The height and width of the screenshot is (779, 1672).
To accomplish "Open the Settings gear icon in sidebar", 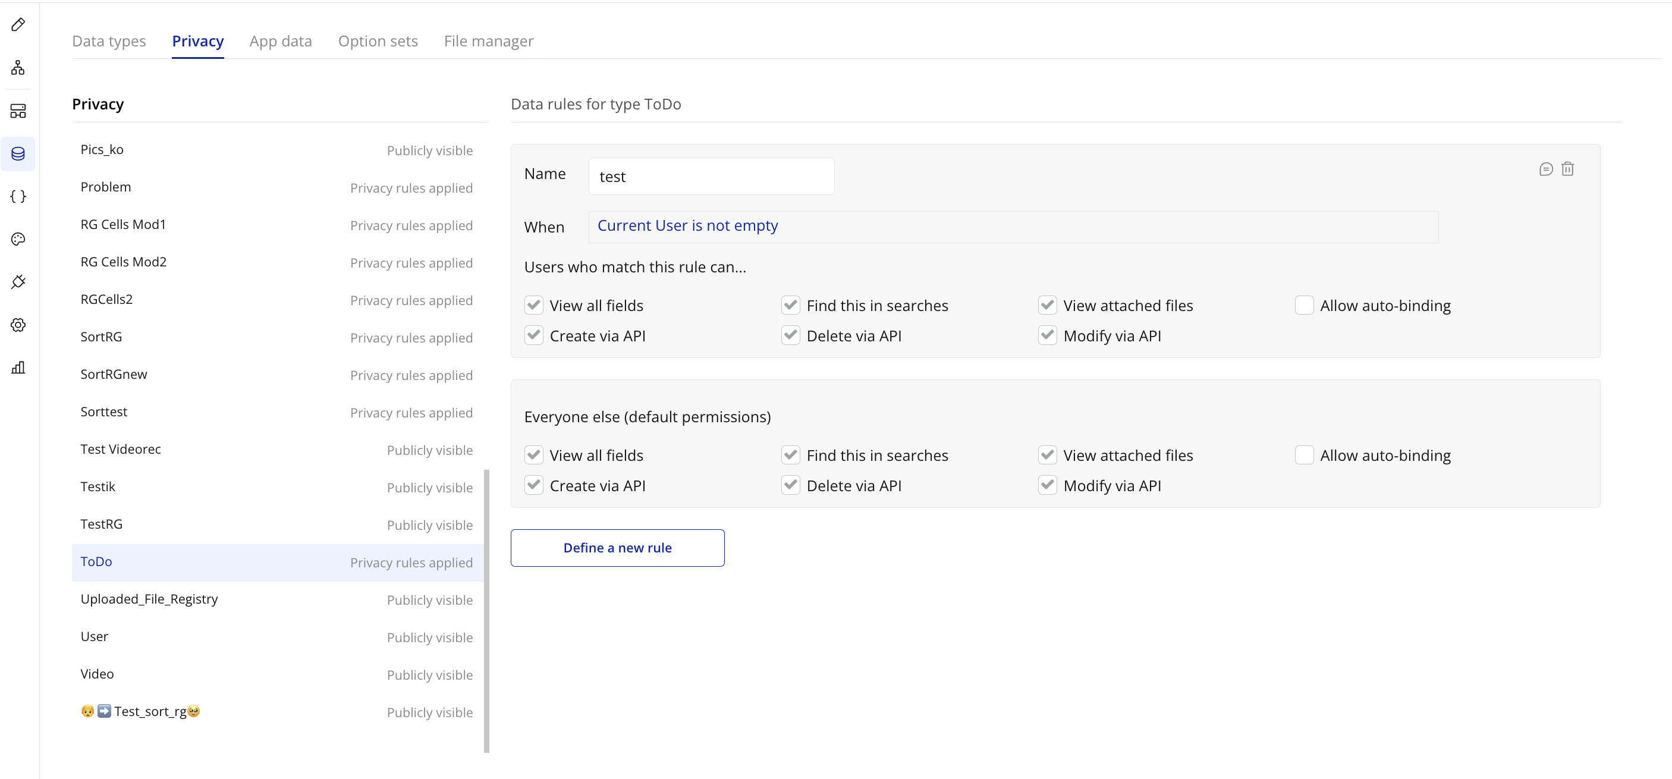I will click(18, 325).
